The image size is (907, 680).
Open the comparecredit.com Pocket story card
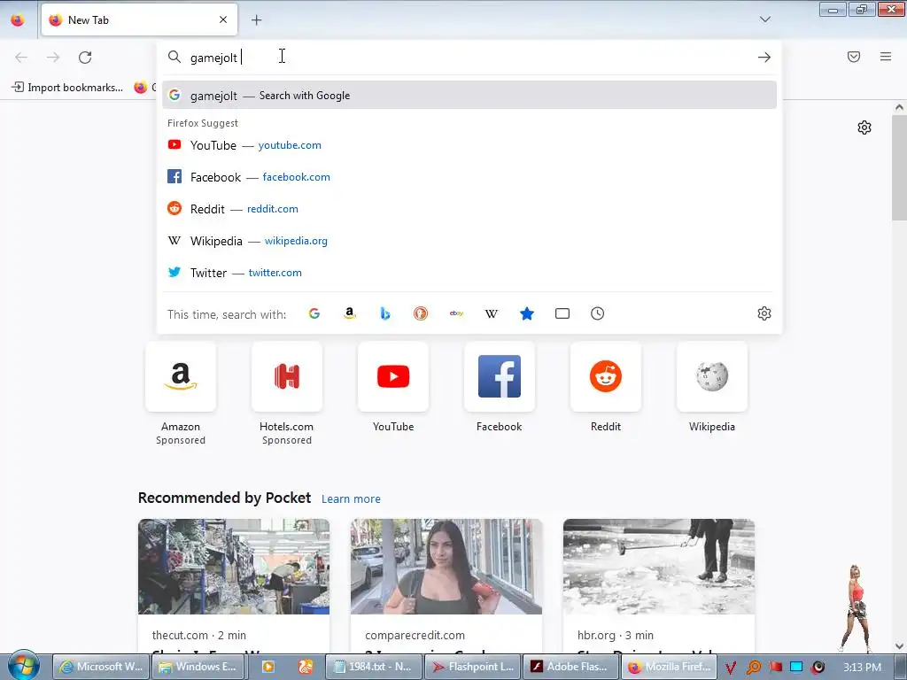[x=446, y=586]
